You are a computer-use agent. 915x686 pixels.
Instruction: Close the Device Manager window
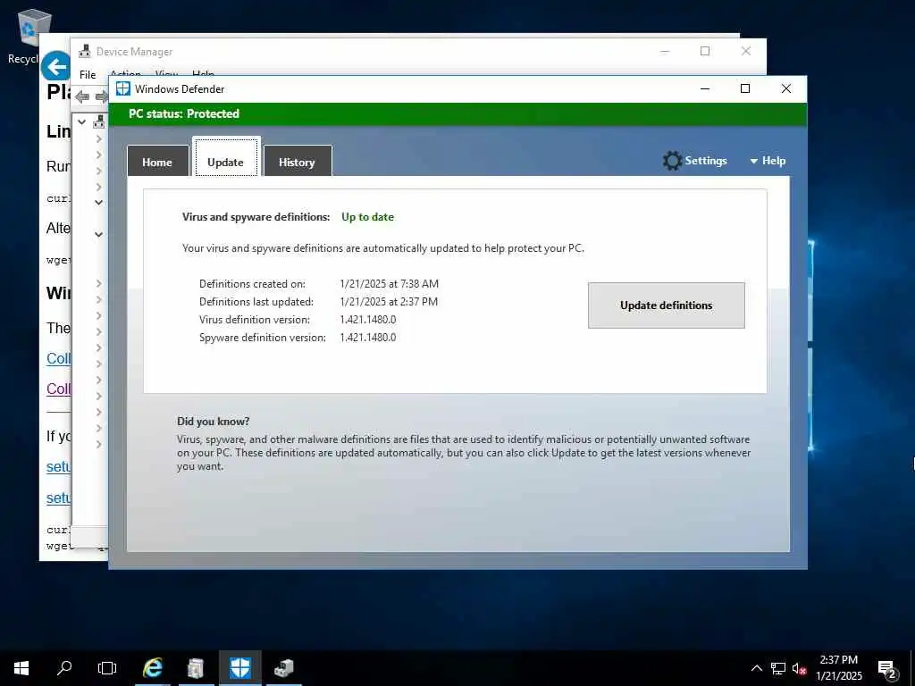coord(746,51)
